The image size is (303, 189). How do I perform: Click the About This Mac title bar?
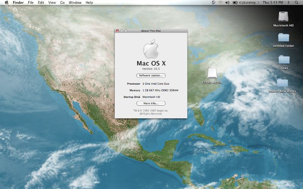(x=151, y=31)
